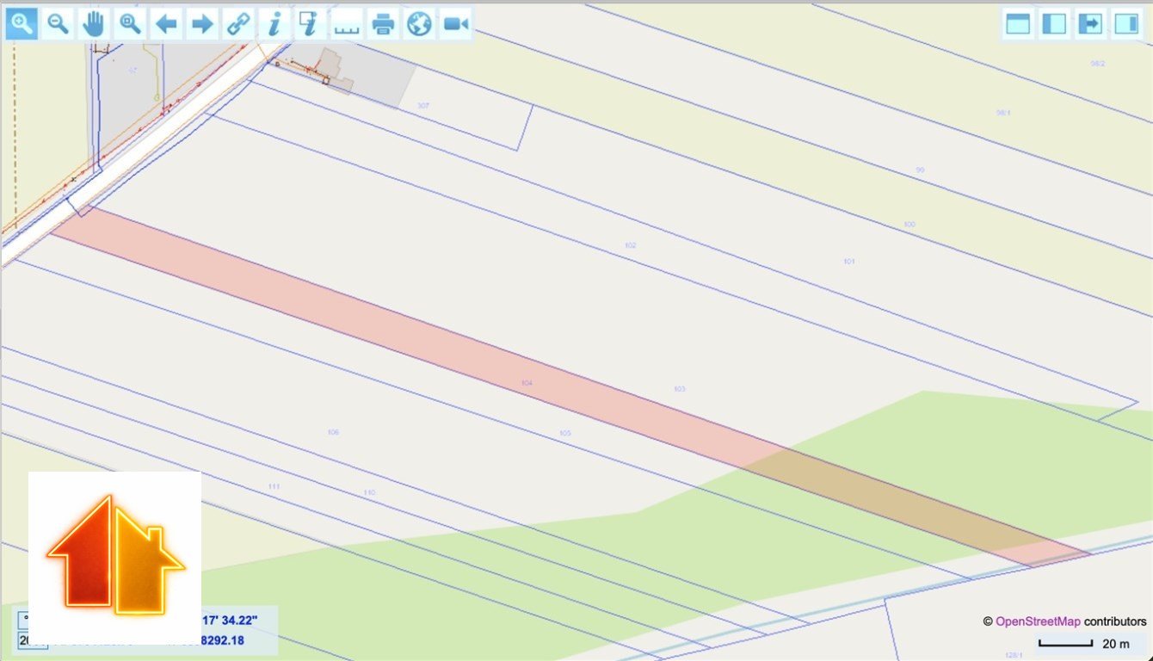Select the zoom in magnifier tool
This screenshot has width=1153, height=661.
coord(22,24)
